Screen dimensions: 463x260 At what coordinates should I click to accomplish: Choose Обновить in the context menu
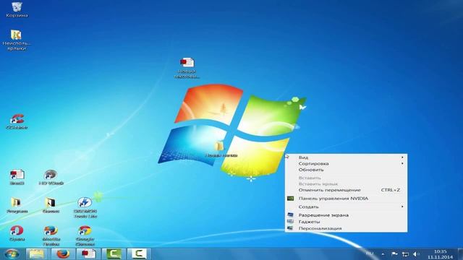(x=346, y=170)
